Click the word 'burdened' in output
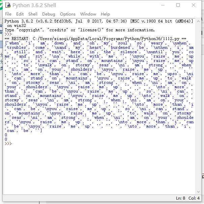The image size is (204, 204). [x=120, y=47]
